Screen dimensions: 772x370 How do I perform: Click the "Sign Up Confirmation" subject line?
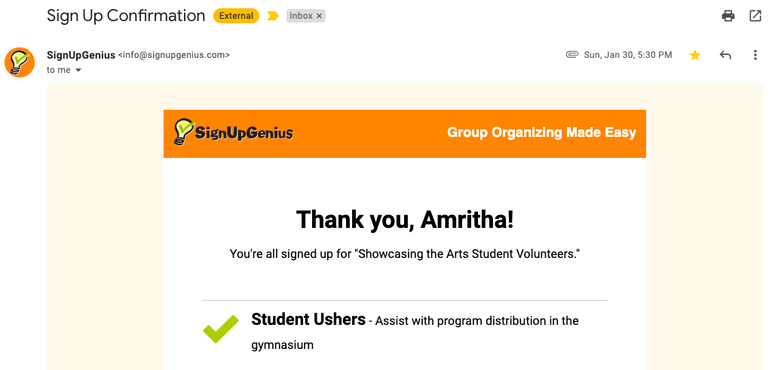(x=126, y=16)
